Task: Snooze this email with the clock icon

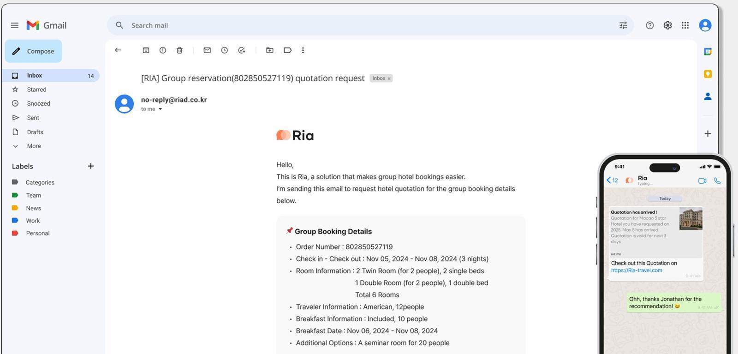Action: pyautogui.click(x=224, y=50)
